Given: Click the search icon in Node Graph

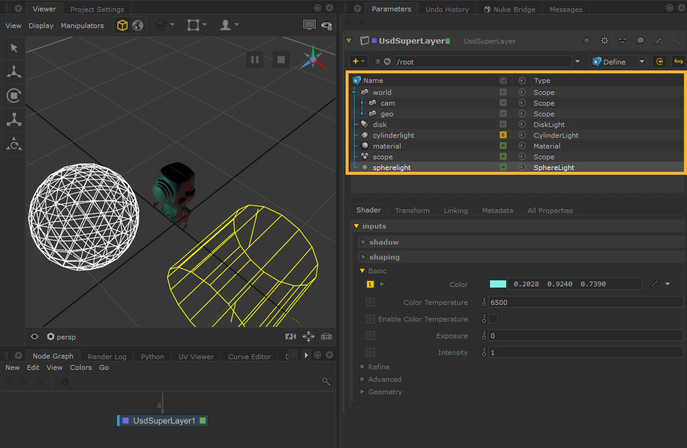Looking at the screenshot, I should [326, 382].
